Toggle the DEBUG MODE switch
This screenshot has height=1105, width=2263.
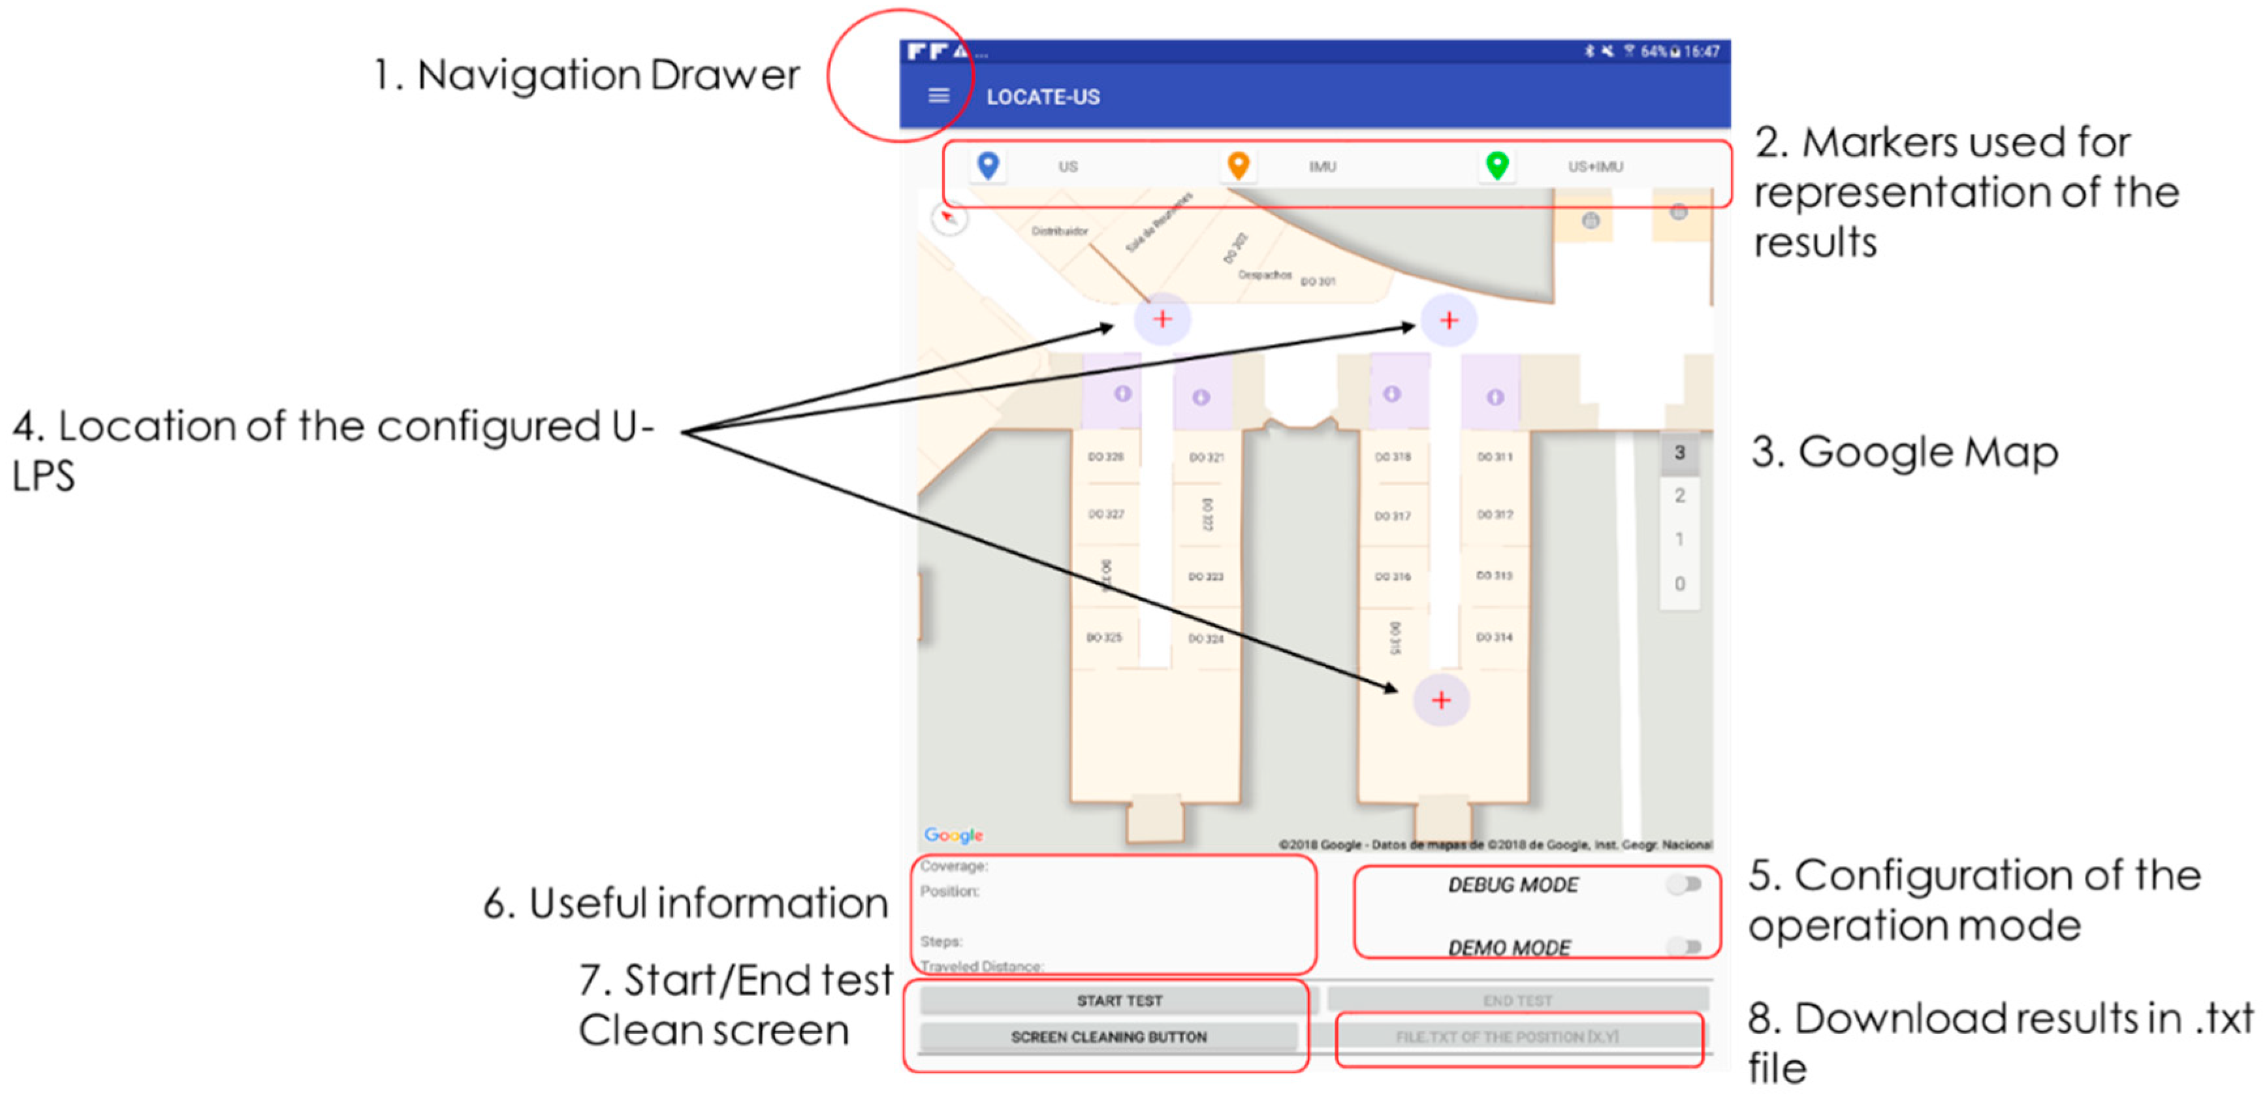(x=1684, y=884)
